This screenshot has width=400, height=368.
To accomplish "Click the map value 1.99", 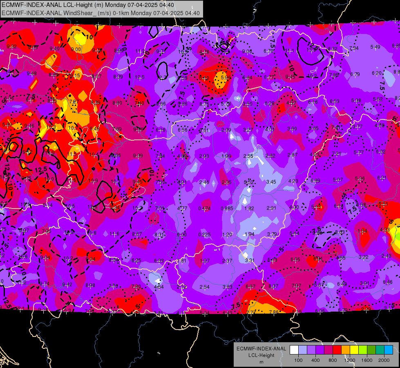I will click(x=226, y=156).
